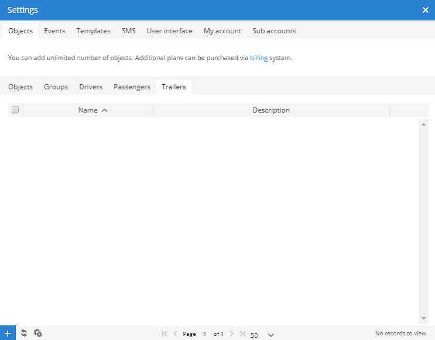Switch to the My account tab

point(222,31)
